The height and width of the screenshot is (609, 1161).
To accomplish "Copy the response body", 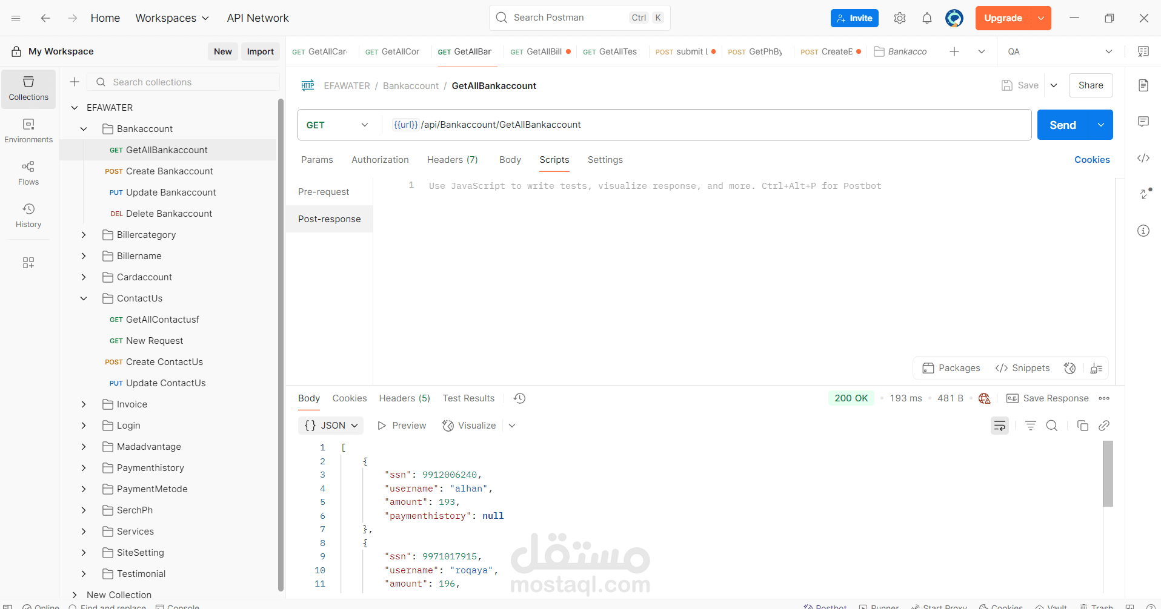I will coord(1083,426).
